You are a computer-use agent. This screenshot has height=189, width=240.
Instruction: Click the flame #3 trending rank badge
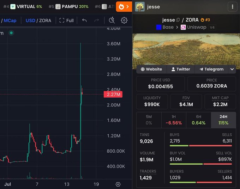(205, 20)
